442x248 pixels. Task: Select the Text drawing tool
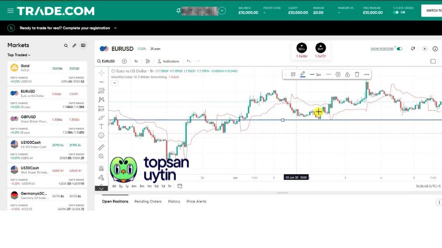tap(101, 126)
